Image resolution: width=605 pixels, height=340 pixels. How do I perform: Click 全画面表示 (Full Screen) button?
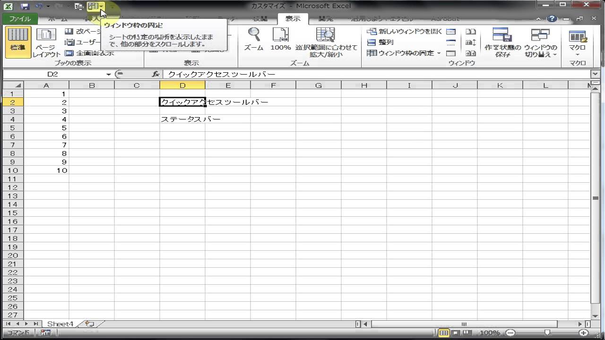point(89,53)
